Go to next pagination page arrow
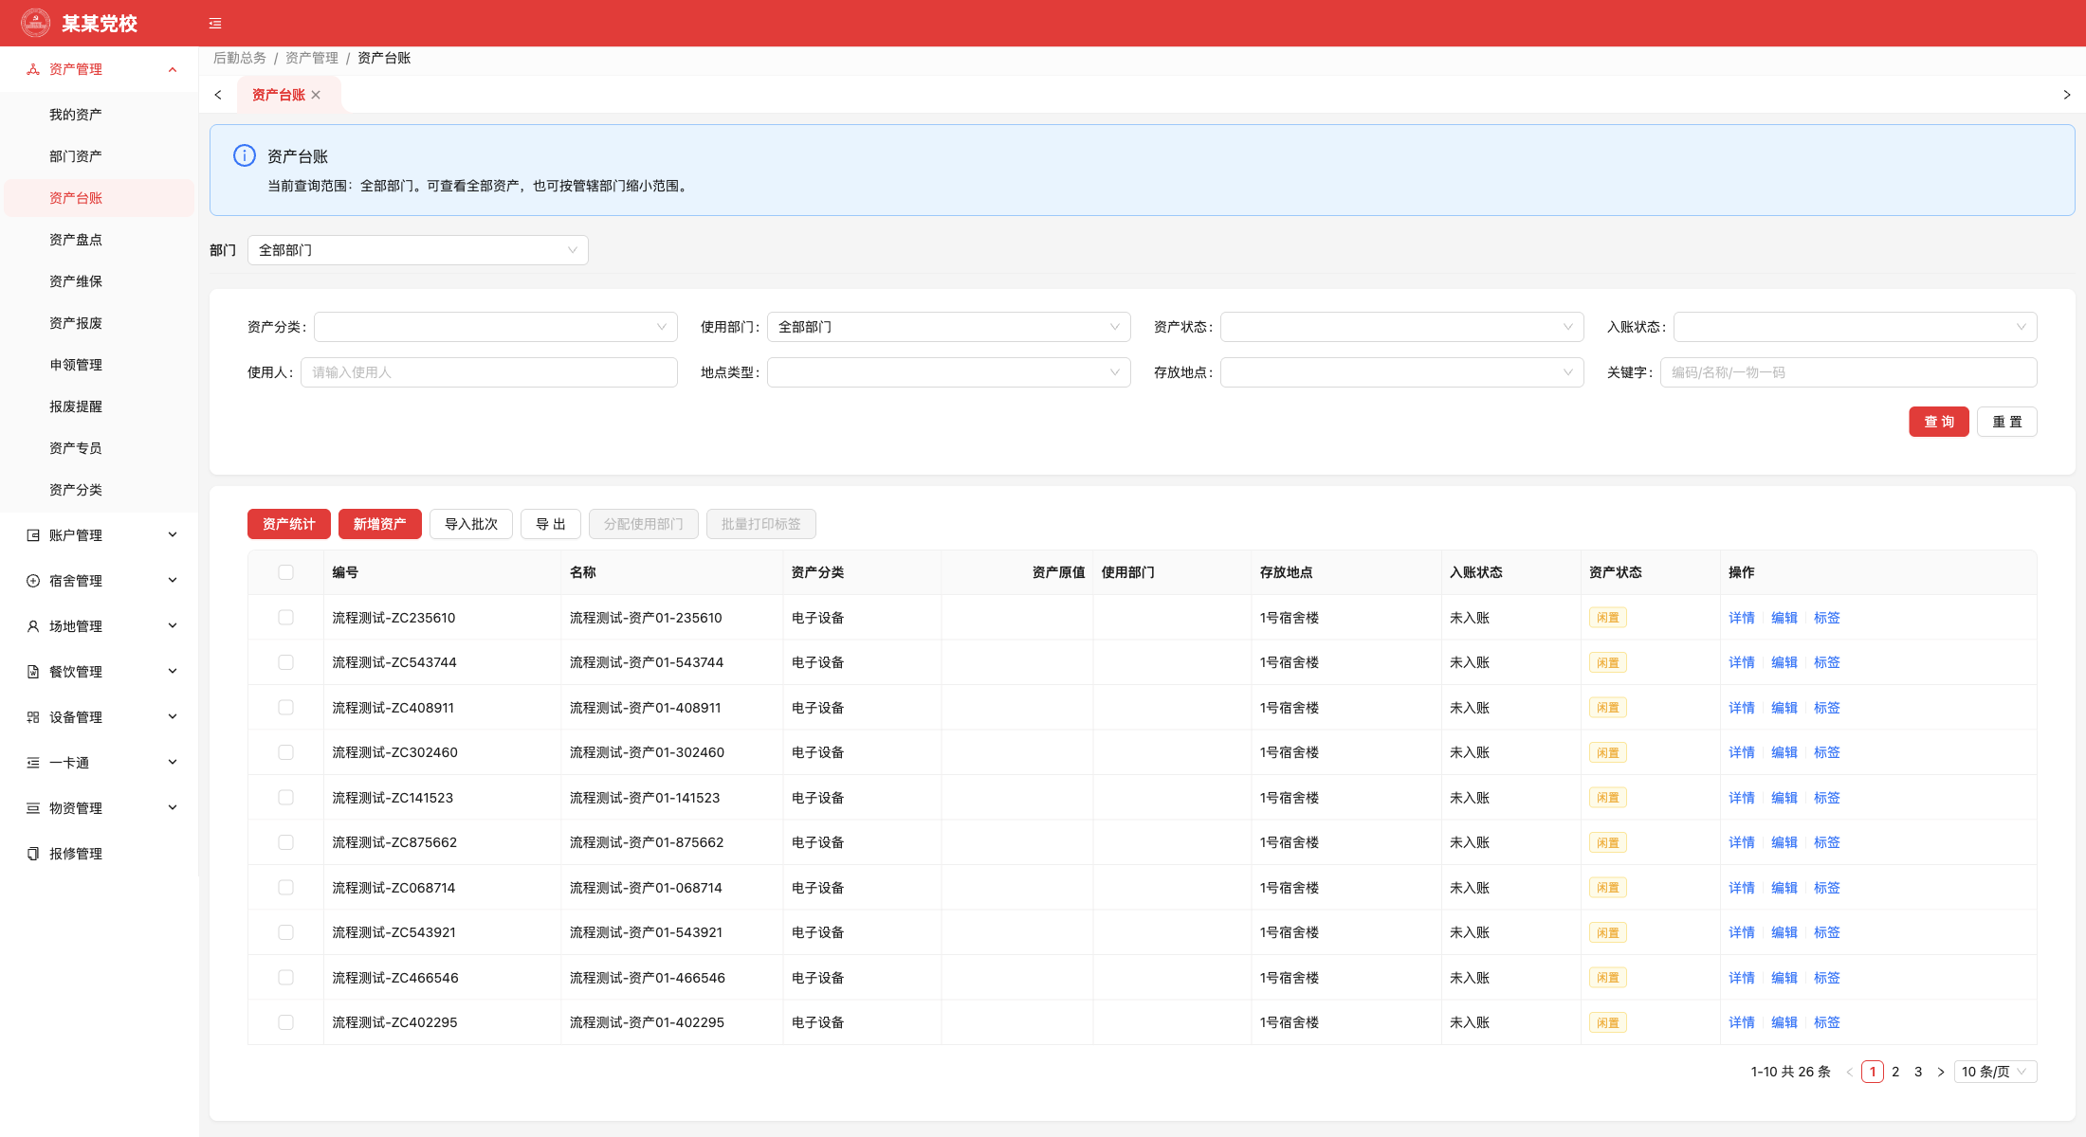2086x1137 pixels. (1941, 1072)
